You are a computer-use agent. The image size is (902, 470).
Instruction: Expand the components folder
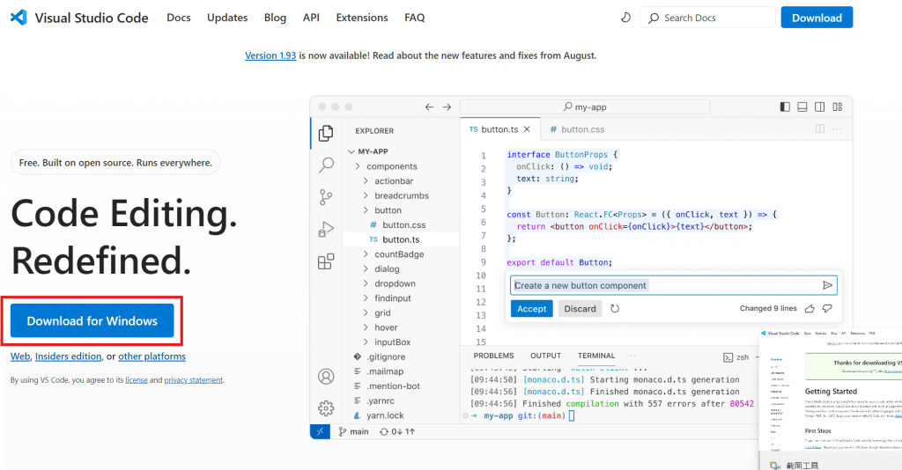click(358, 166)
